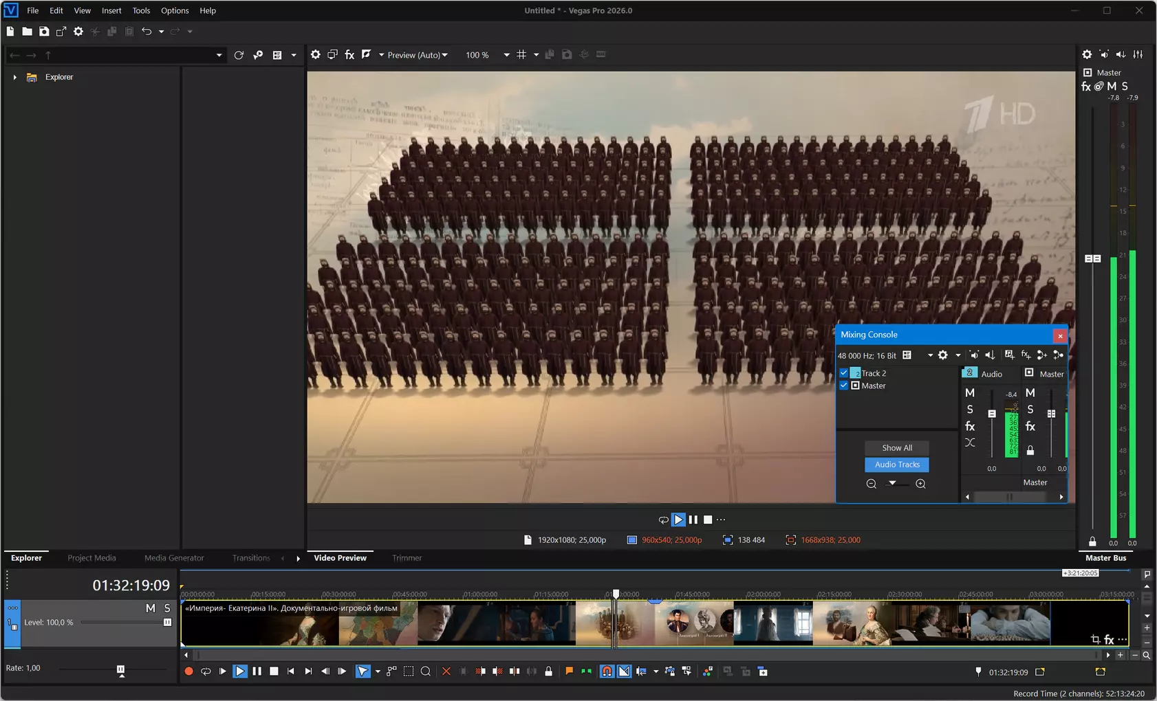The height and width of the screenshot is (701, 1157).
Task: Open the Explorer views dropdown arrow
Action: tap(294, 55)
